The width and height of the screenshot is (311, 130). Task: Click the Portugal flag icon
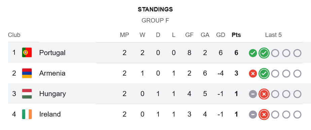[x=27, y=53]
